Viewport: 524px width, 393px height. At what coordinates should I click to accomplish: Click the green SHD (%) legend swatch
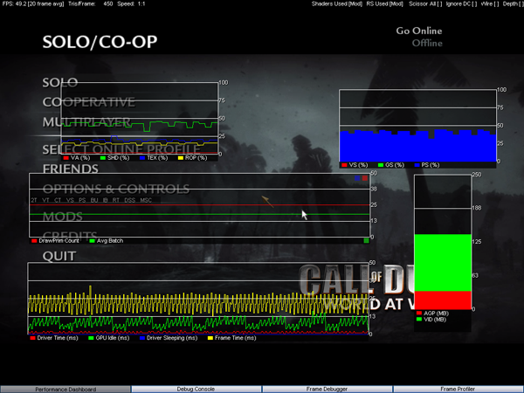[x=102, y=158]
